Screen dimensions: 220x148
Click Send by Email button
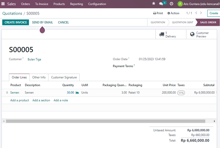[43, 22]
